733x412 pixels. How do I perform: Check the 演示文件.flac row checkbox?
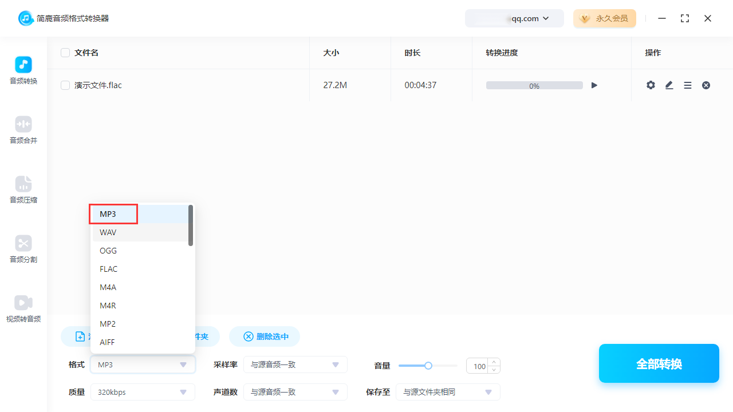[65, 85]
